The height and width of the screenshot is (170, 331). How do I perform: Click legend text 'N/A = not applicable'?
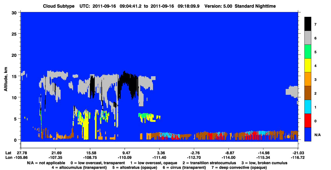pyautogui.click(x=46, y=163)
